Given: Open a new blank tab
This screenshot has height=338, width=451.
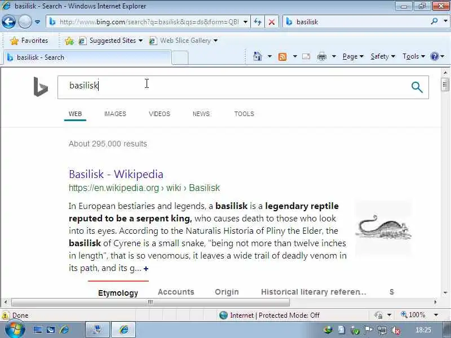Looking at the screenshot, I should pyautogui.click(x=180, y=58).
